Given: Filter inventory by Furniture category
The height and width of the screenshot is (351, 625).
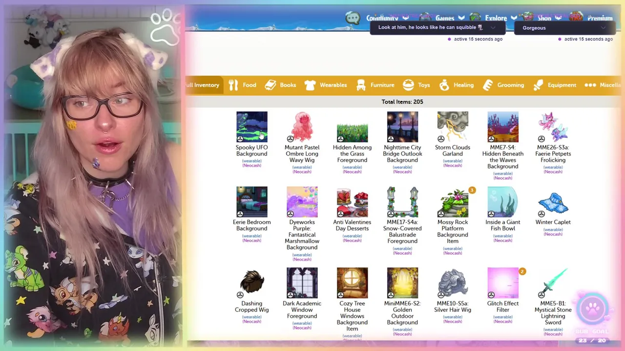Looking at the screenshot, I should (375, 85).
